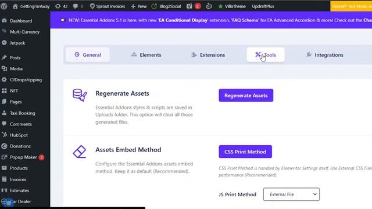This screenshot has width=372, height=209.
Task: Click the Pages sidebar icon
Action: click(x=4, y=102)
